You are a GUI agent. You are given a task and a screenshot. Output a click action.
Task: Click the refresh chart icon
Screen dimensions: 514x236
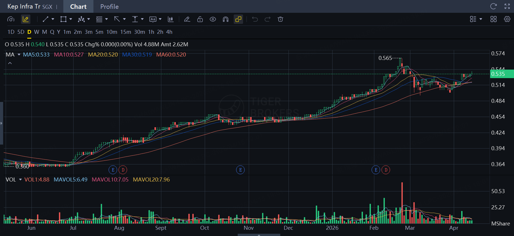[x=494, y=6]
